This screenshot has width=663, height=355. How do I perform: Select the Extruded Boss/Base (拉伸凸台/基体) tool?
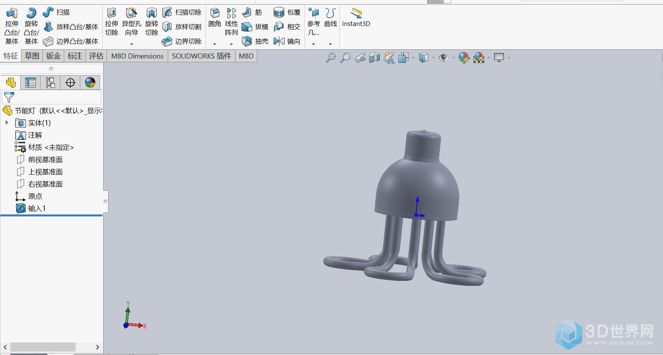12,26
